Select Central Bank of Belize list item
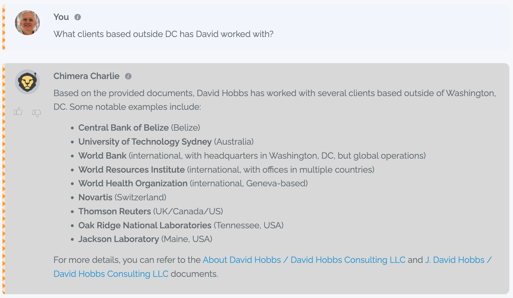513x298 pixels. (139, 128)
